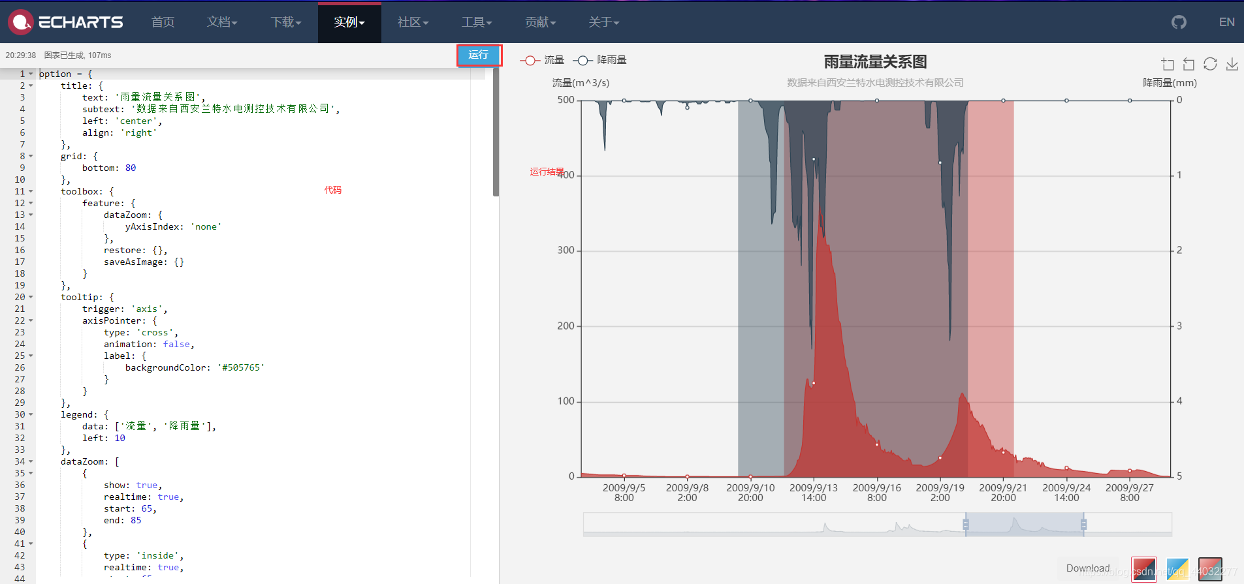Screen dimensions: 1244x584
Task: Click the x-axis label 2009/9/21 20:00
Action: 1003,493
